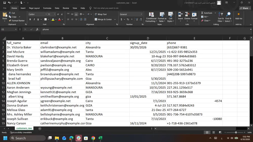The image size is (253, 142).
Task: Click the Share button
Action: pyautogui.click(x=245, y=8)
